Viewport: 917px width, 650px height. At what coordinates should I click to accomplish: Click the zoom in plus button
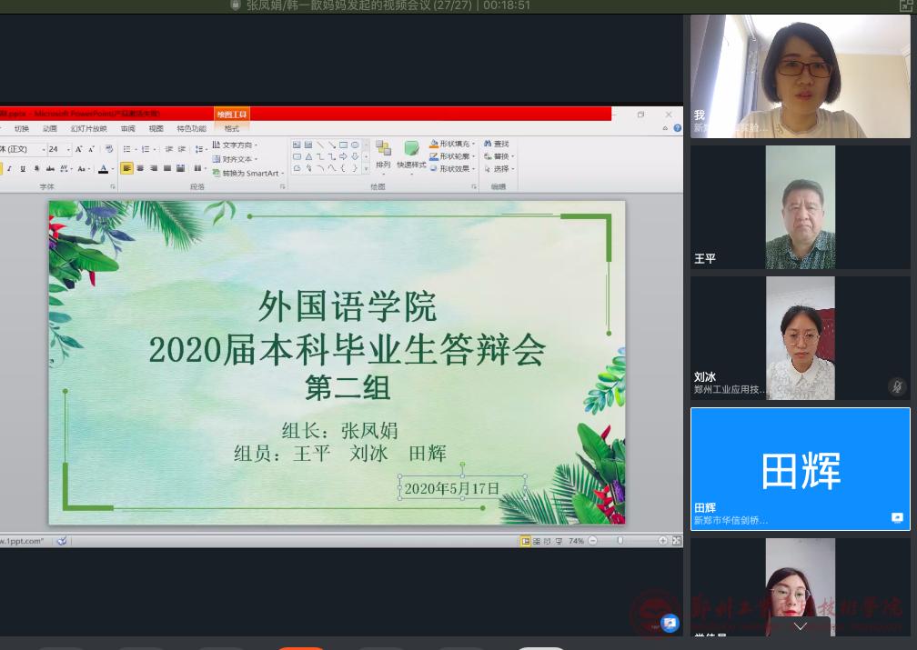662,541
